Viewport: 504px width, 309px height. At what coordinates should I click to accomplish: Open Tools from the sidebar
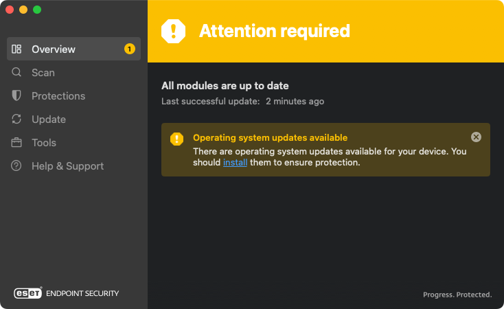pos(44,143)
